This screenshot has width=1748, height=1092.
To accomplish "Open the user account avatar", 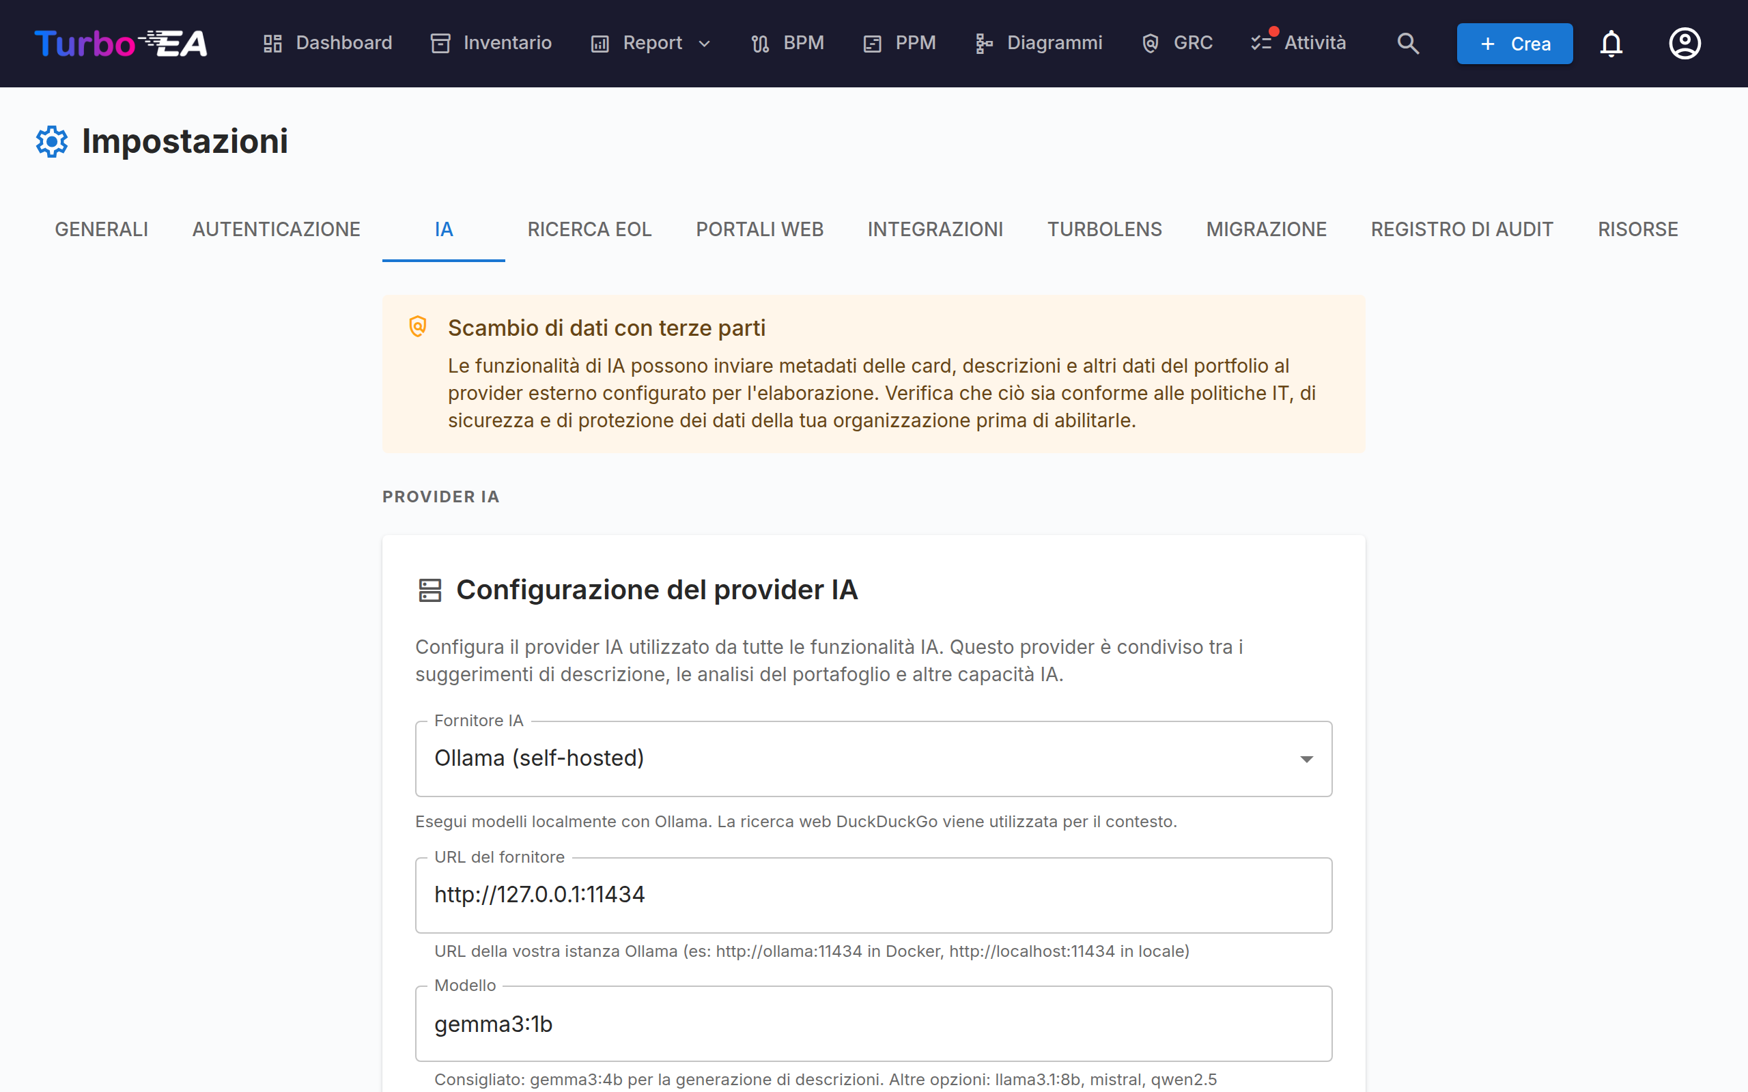I will coord(1684,43).
